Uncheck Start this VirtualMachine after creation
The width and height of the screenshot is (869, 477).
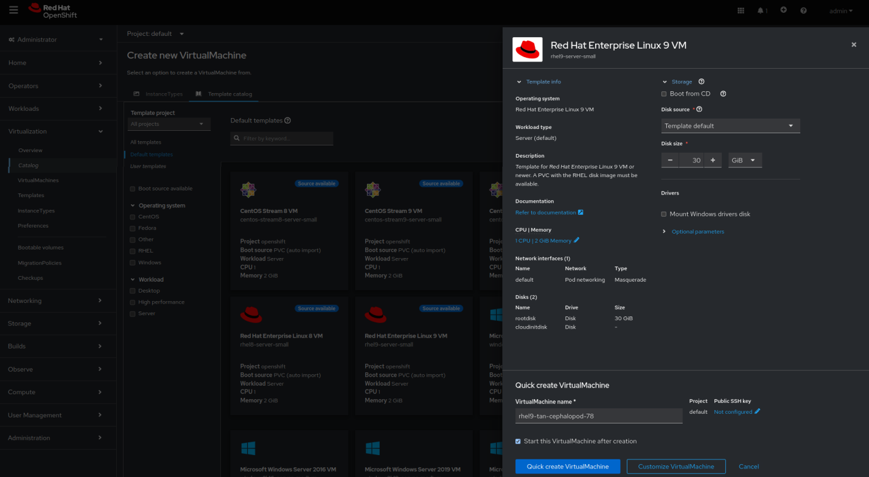tap(518, 441)
